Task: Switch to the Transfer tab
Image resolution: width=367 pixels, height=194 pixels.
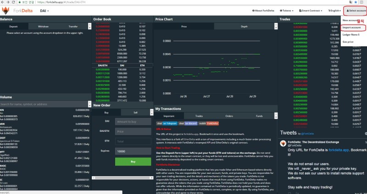Action: click(x=73, y=27)
